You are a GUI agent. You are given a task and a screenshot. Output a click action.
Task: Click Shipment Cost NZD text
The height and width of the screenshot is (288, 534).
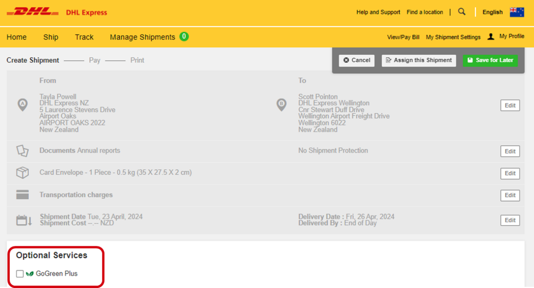pos(77,223)
